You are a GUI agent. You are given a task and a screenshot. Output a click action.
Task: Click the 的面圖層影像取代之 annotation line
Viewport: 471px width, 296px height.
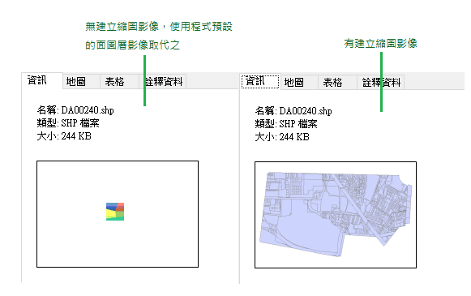pyautogui.click(x=132, y=45)
